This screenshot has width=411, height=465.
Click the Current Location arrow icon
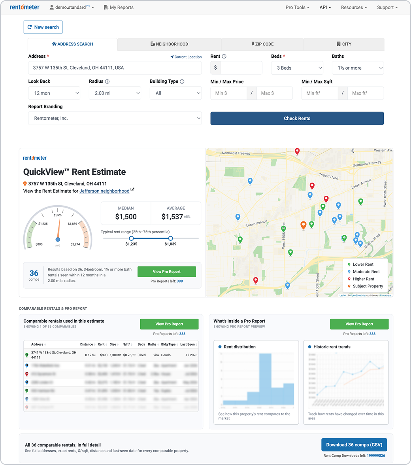point(172,57)
